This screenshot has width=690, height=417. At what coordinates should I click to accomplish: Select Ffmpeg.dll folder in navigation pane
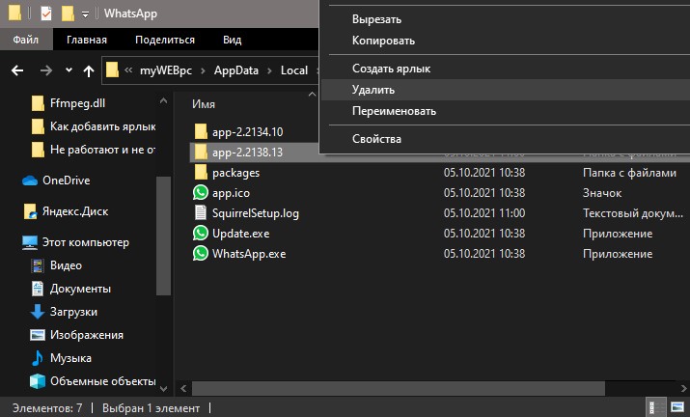click(x=77, y=103)
